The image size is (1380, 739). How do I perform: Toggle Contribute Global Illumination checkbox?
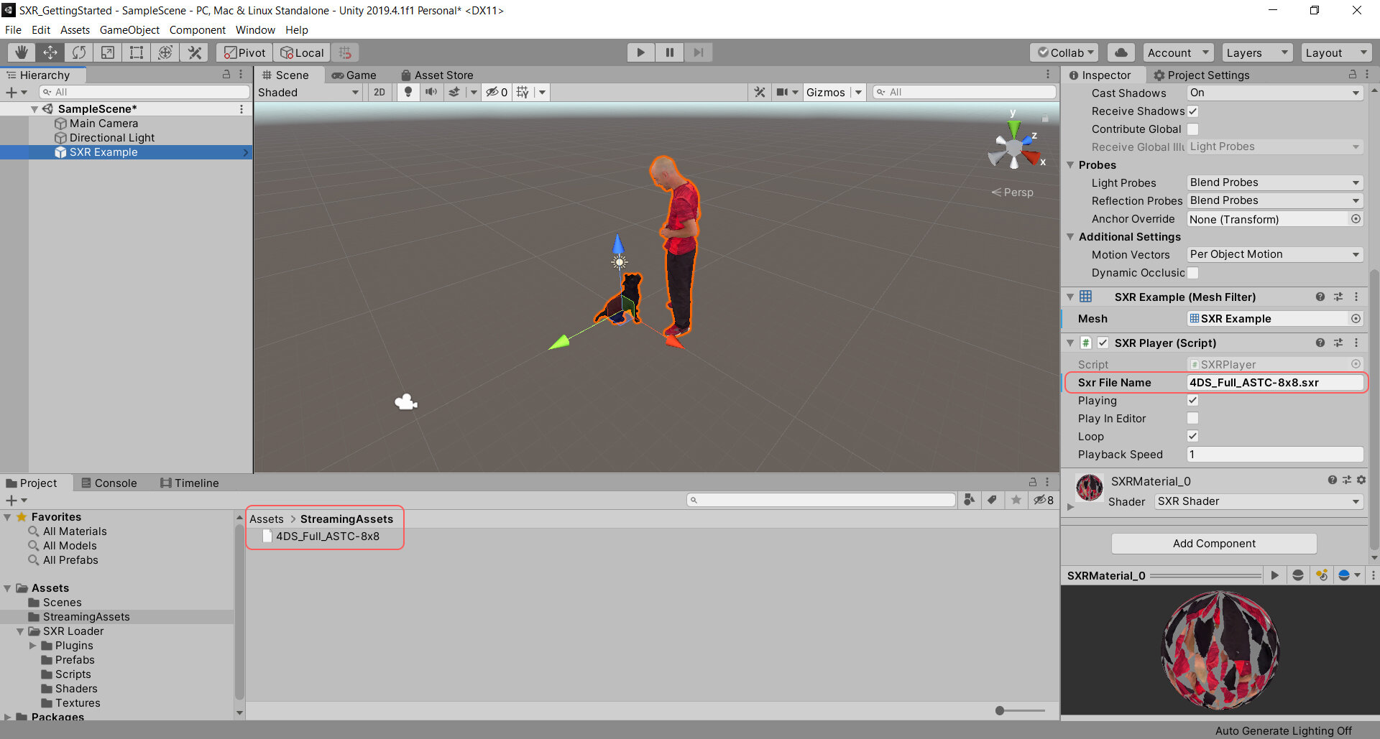(1193, 129)
